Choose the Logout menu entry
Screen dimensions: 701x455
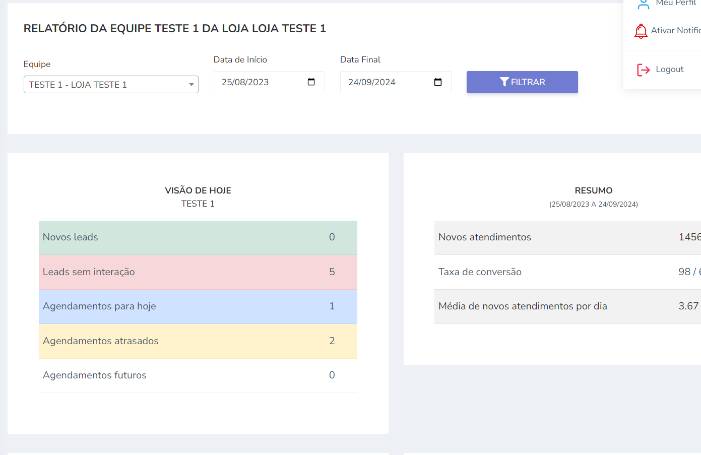(x=669, y=70)
